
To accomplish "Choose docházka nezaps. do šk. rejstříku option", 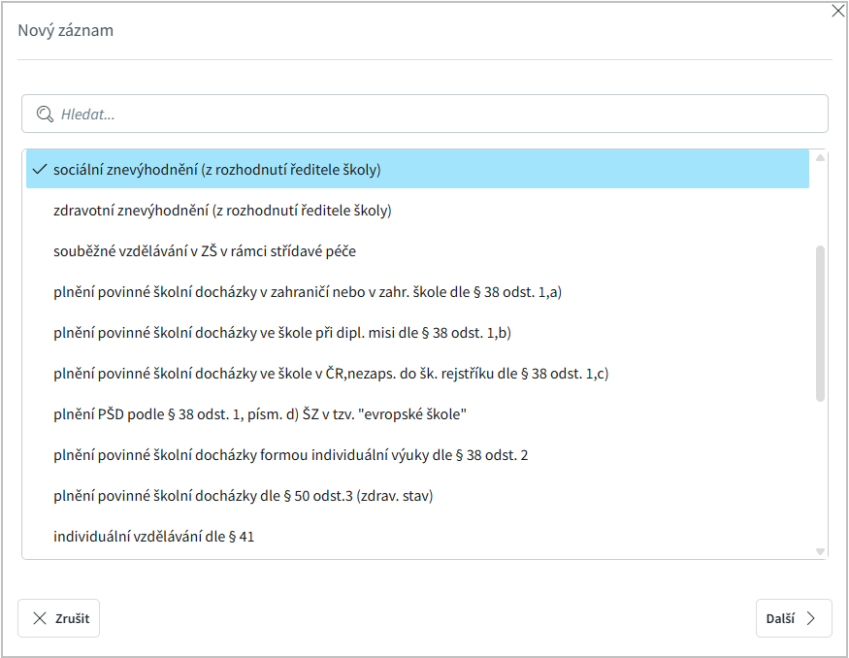I will click(x=331, y=373).
